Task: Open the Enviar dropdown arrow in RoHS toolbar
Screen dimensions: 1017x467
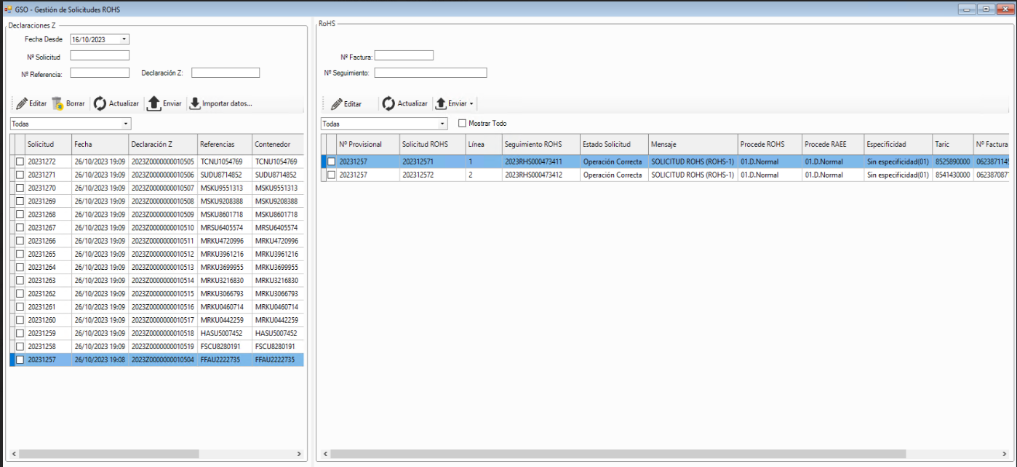Action: click(x=471, y=104)
